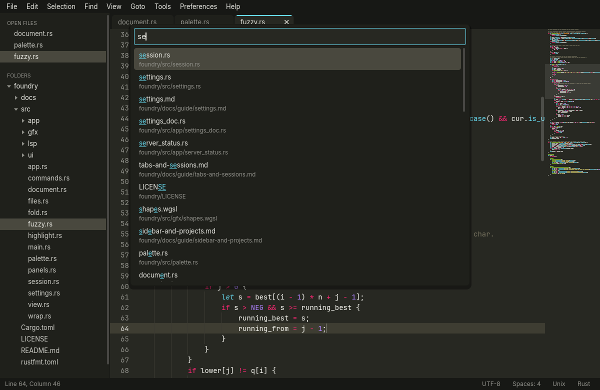The image size is (600, 390).
Task: Open main.rs in the folder tree
Action: coord(53,247)
